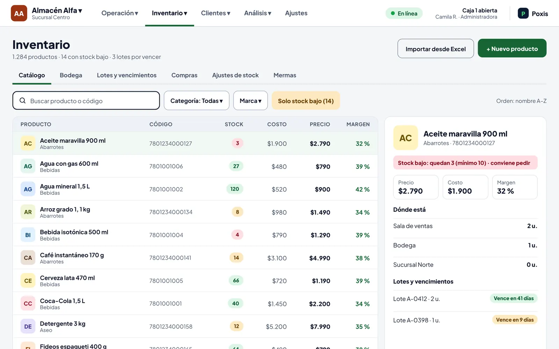Click the AA Almacén Alfa logo icon
The height and width of the screenshot is (349, 559).
19,13
